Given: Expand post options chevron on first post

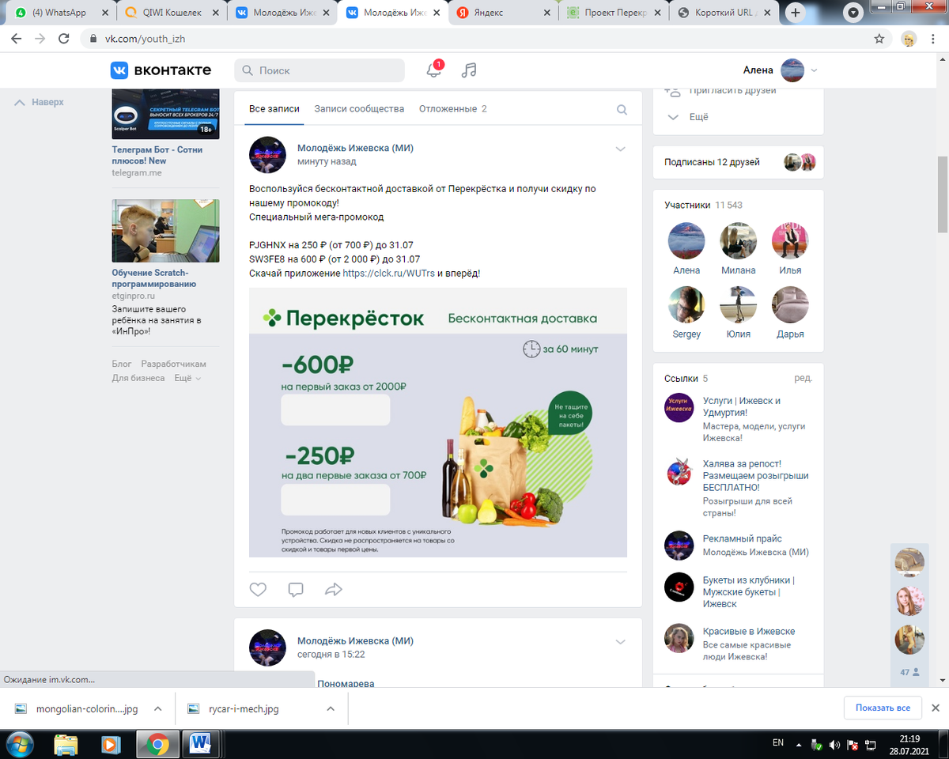Looking at the screenshot, I should click(x=620, y=149).
